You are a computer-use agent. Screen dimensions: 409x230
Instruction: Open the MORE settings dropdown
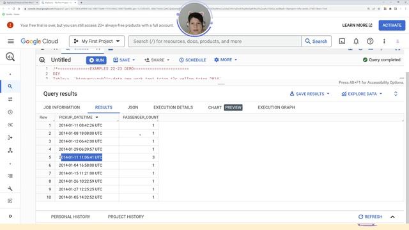coord(226,59)
